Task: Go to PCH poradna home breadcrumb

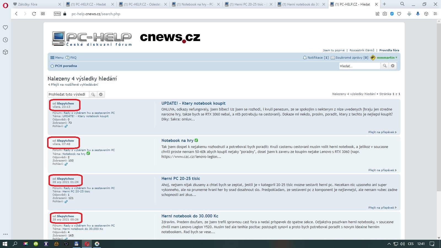Action: pos(64,66)
